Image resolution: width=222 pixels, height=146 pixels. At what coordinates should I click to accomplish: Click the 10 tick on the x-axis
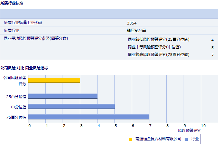[x=203, y=126]
